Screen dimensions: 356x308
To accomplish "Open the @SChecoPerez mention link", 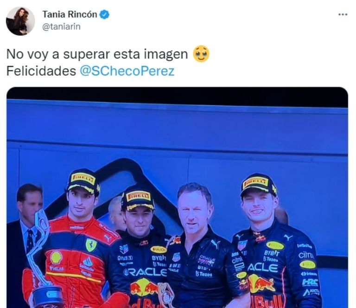I will pos(127,71).
